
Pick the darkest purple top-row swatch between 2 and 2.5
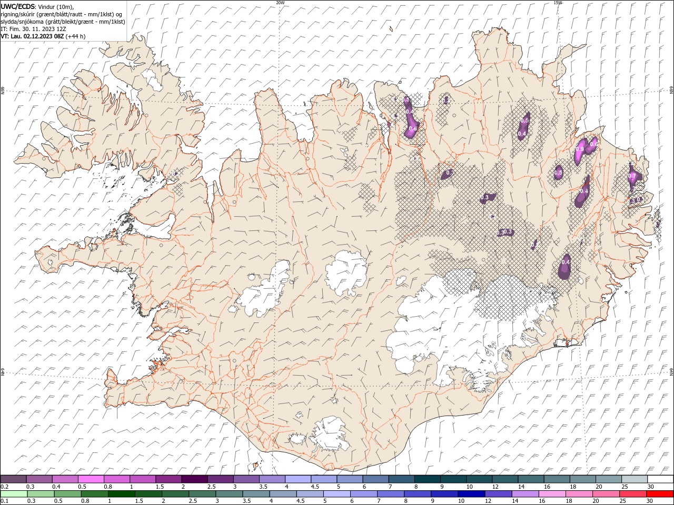194,479
